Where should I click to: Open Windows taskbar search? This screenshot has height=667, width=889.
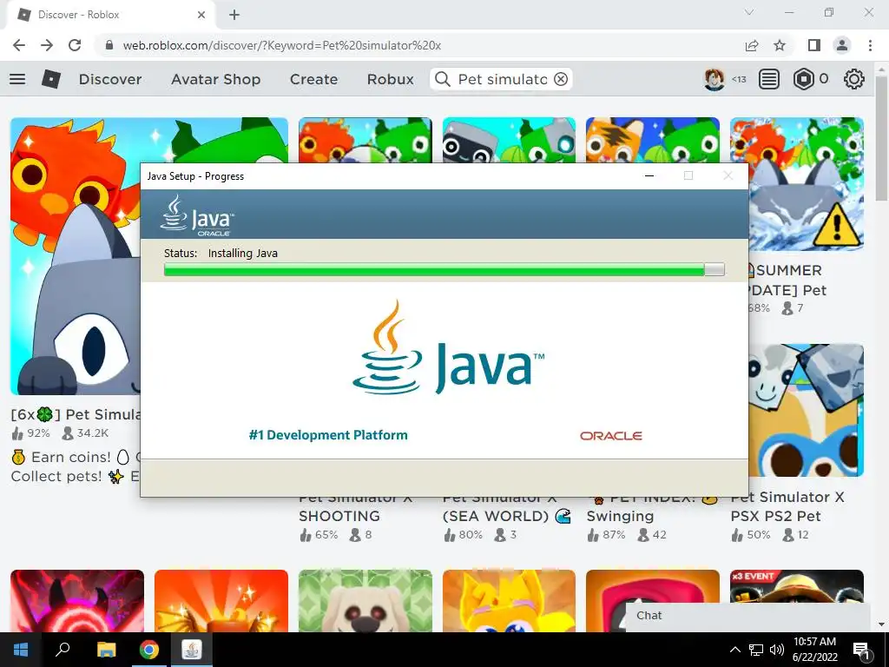pos(63,650)
